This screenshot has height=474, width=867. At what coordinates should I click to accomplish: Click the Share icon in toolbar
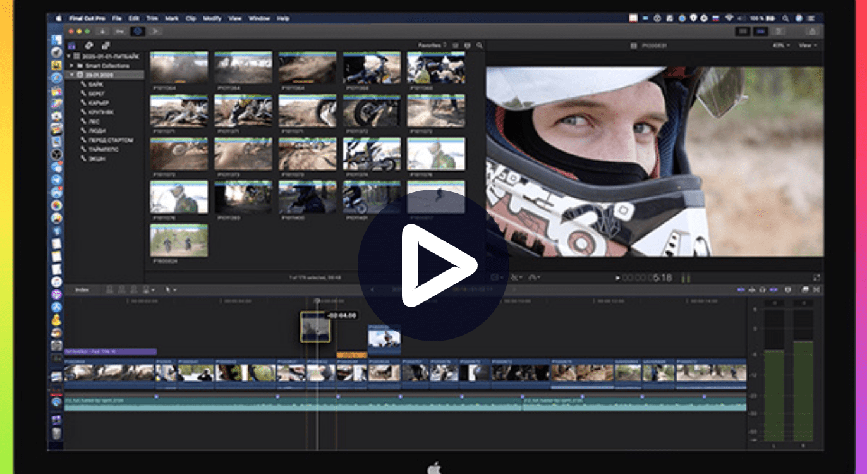(812, 30)
